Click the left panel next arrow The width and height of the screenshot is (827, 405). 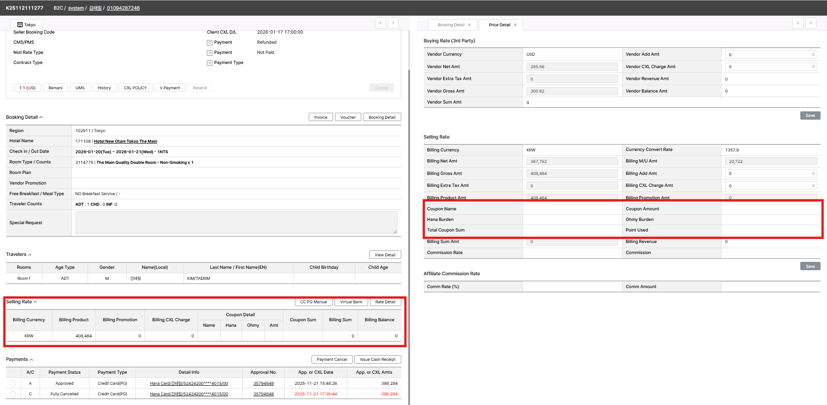click(x=393, y=23)
